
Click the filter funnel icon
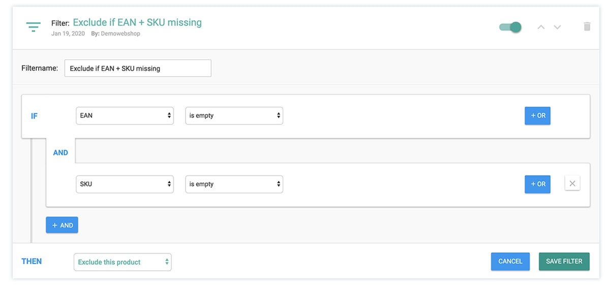[x=34, y=27]
